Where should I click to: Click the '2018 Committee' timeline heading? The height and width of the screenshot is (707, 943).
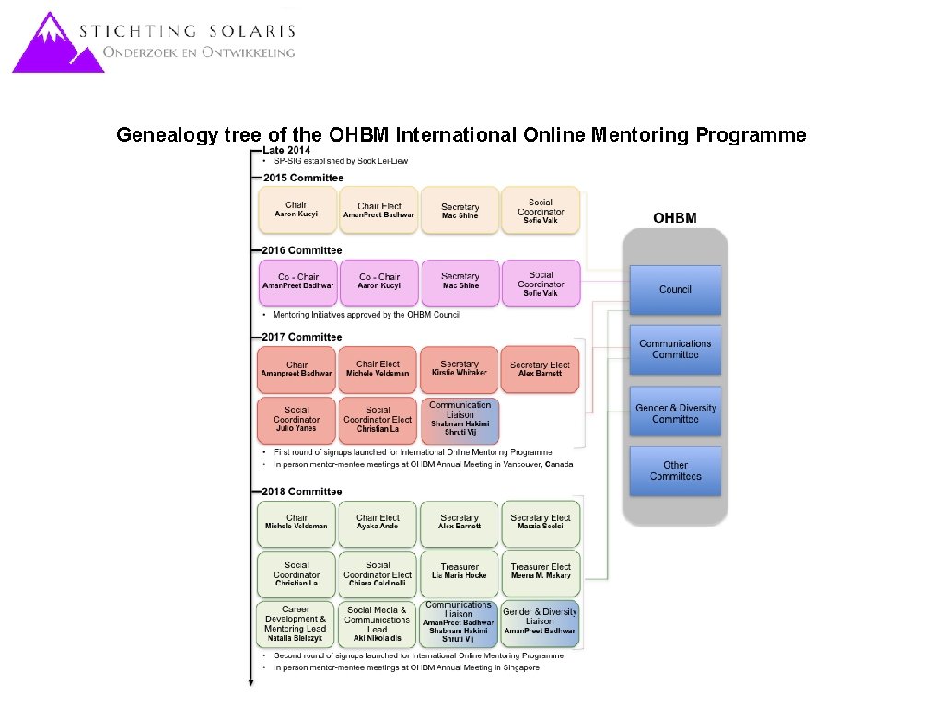click(302, 492)
